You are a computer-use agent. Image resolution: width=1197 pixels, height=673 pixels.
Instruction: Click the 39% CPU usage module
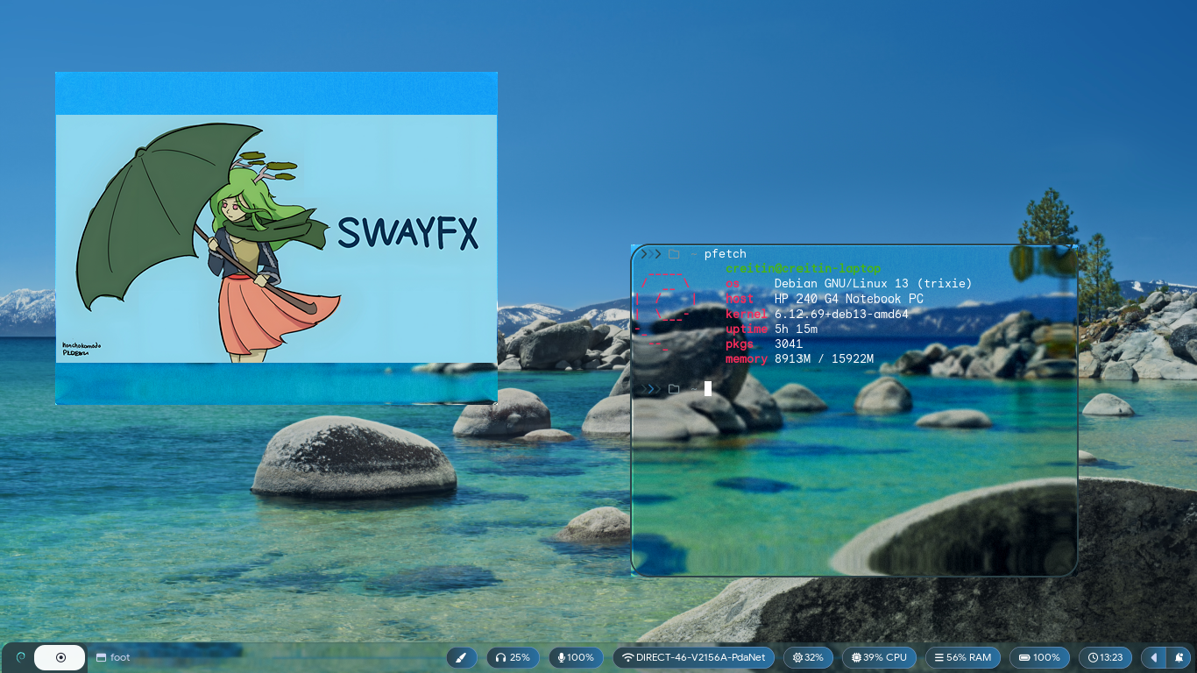click(x=879, y=657)
